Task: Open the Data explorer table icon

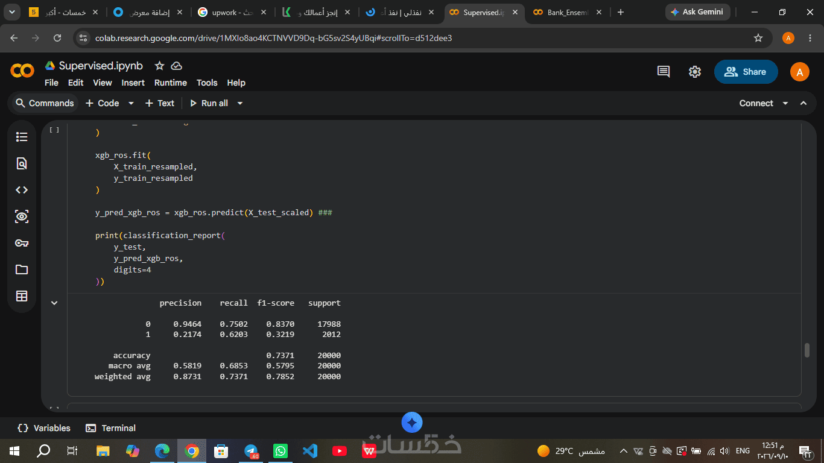Action: [x=22, y=296]
